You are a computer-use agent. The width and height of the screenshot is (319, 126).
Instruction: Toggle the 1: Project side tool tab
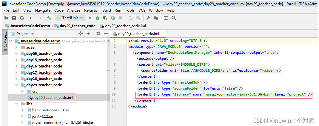(x=5, y=42)
